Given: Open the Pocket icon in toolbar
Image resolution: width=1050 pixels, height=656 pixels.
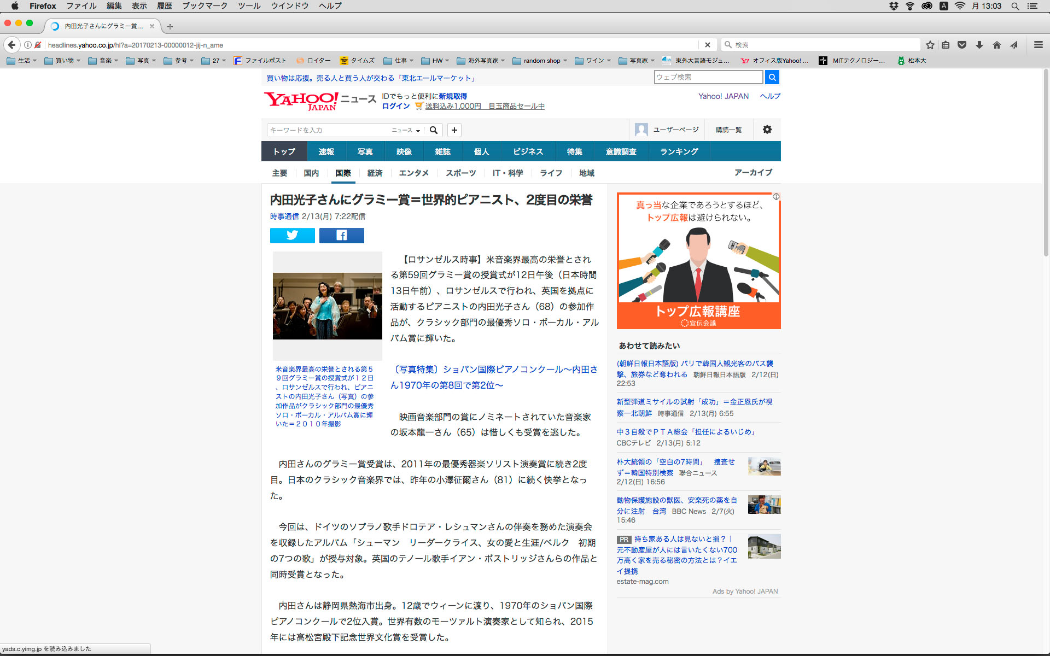Looking at the screenshot, I should pos(962,45).
